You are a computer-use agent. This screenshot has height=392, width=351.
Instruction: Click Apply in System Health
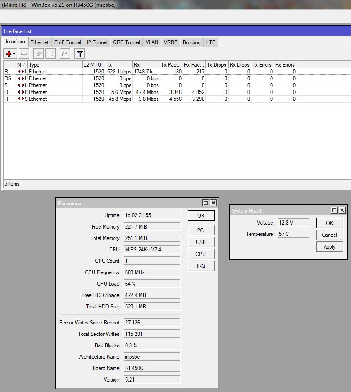(329, 247)
